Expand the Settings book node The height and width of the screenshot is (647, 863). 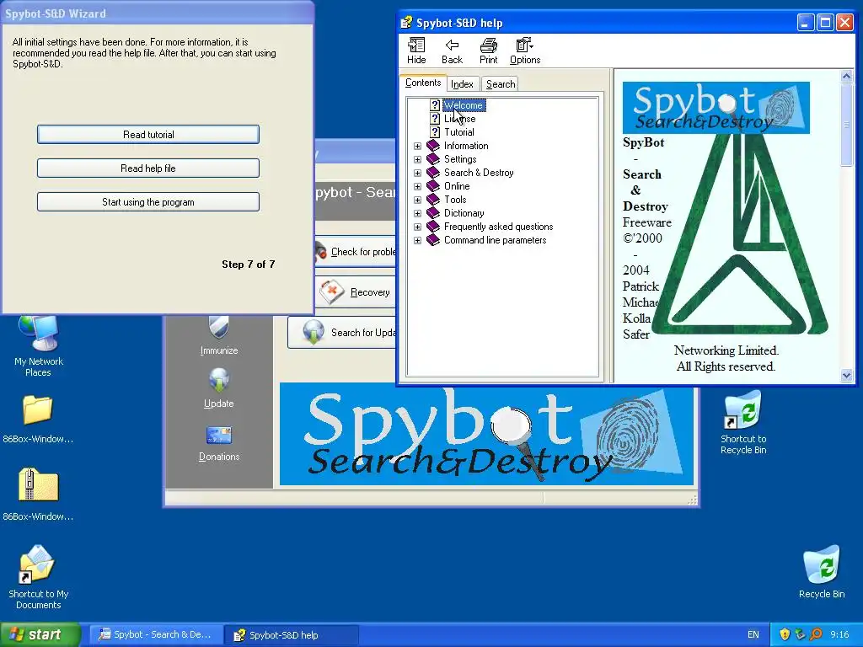pos(417,159)
